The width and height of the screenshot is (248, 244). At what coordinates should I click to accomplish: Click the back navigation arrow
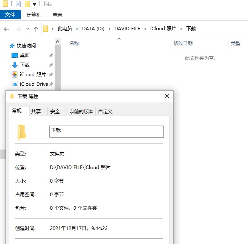point(6,29)
